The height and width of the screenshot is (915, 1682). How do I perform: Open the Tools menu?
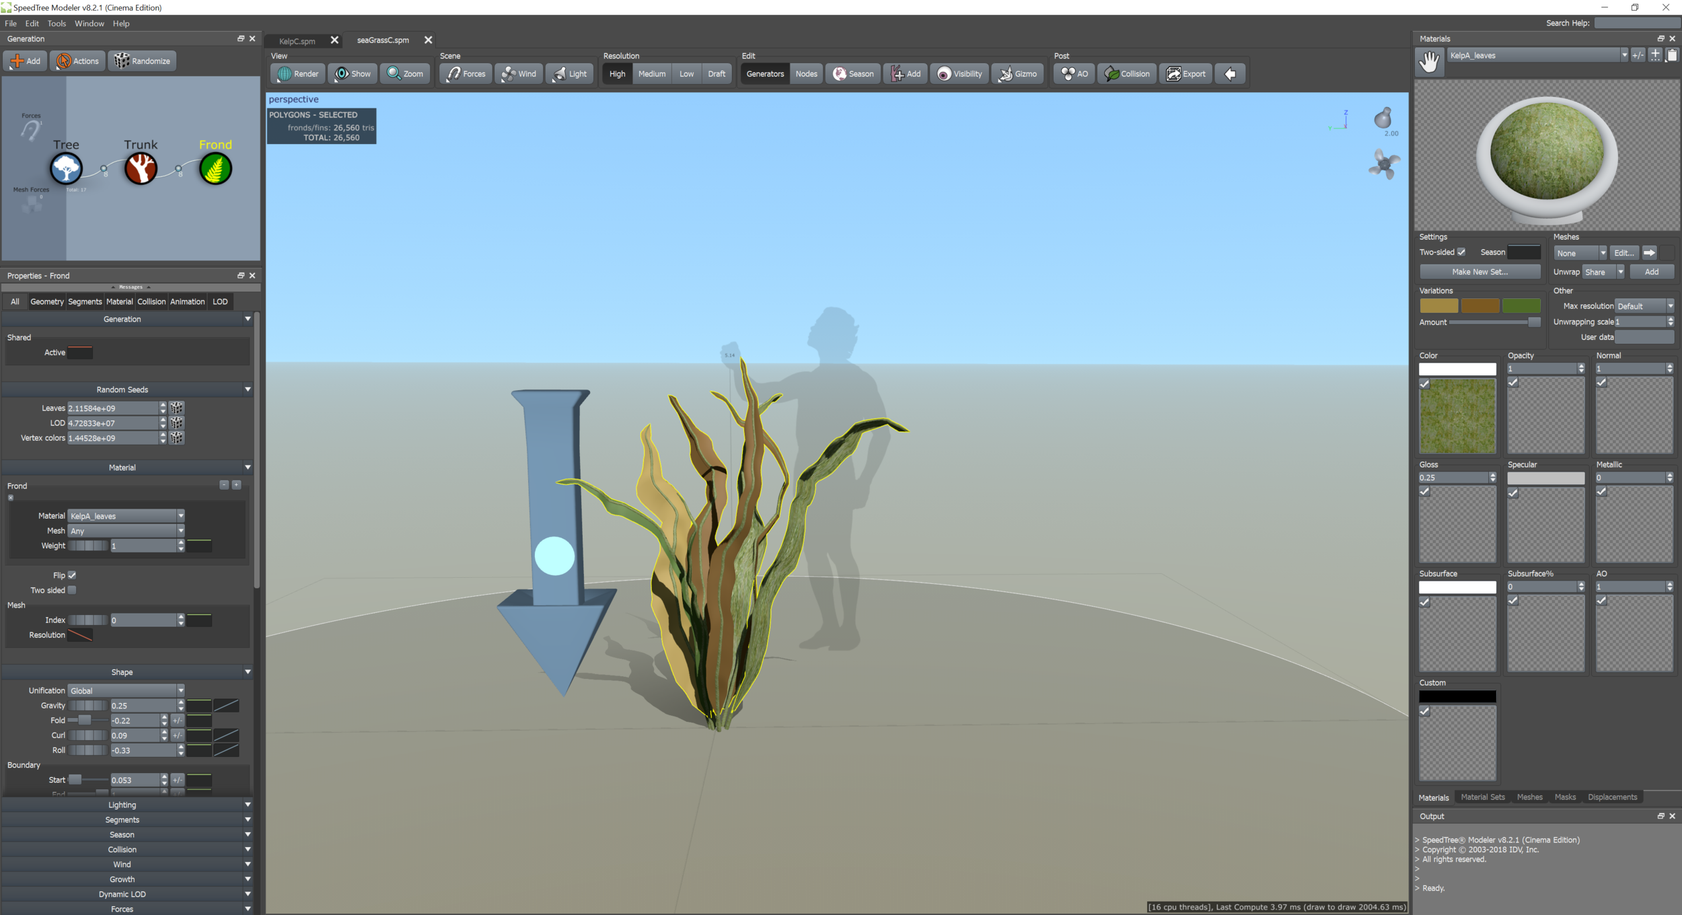57,23
